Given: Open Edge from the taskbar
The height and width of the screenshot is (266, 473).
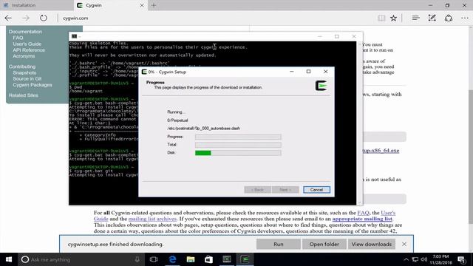Looking at the screenshot, I should (172, 259).
